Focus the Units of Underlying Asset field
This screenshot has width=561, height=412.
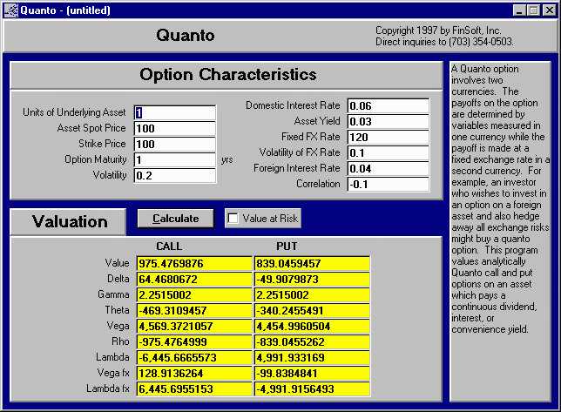[x=175, y=112]
